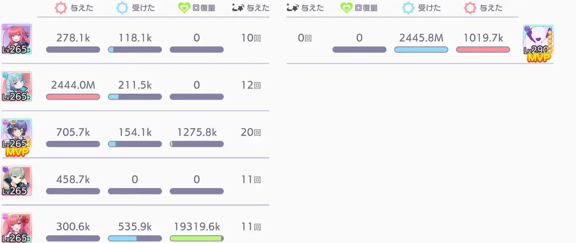Click the red bar under 1019.7k
576x243 pixels.
click(x=483, y=50)
